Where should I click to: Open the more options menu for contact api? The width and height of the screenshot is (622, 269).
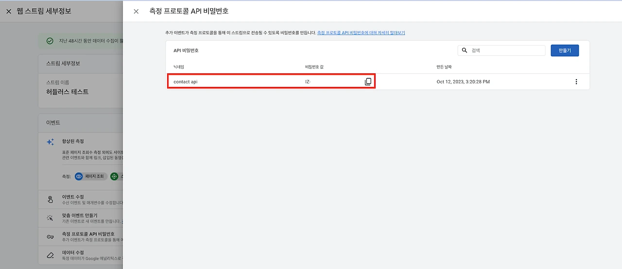[576, 82]
